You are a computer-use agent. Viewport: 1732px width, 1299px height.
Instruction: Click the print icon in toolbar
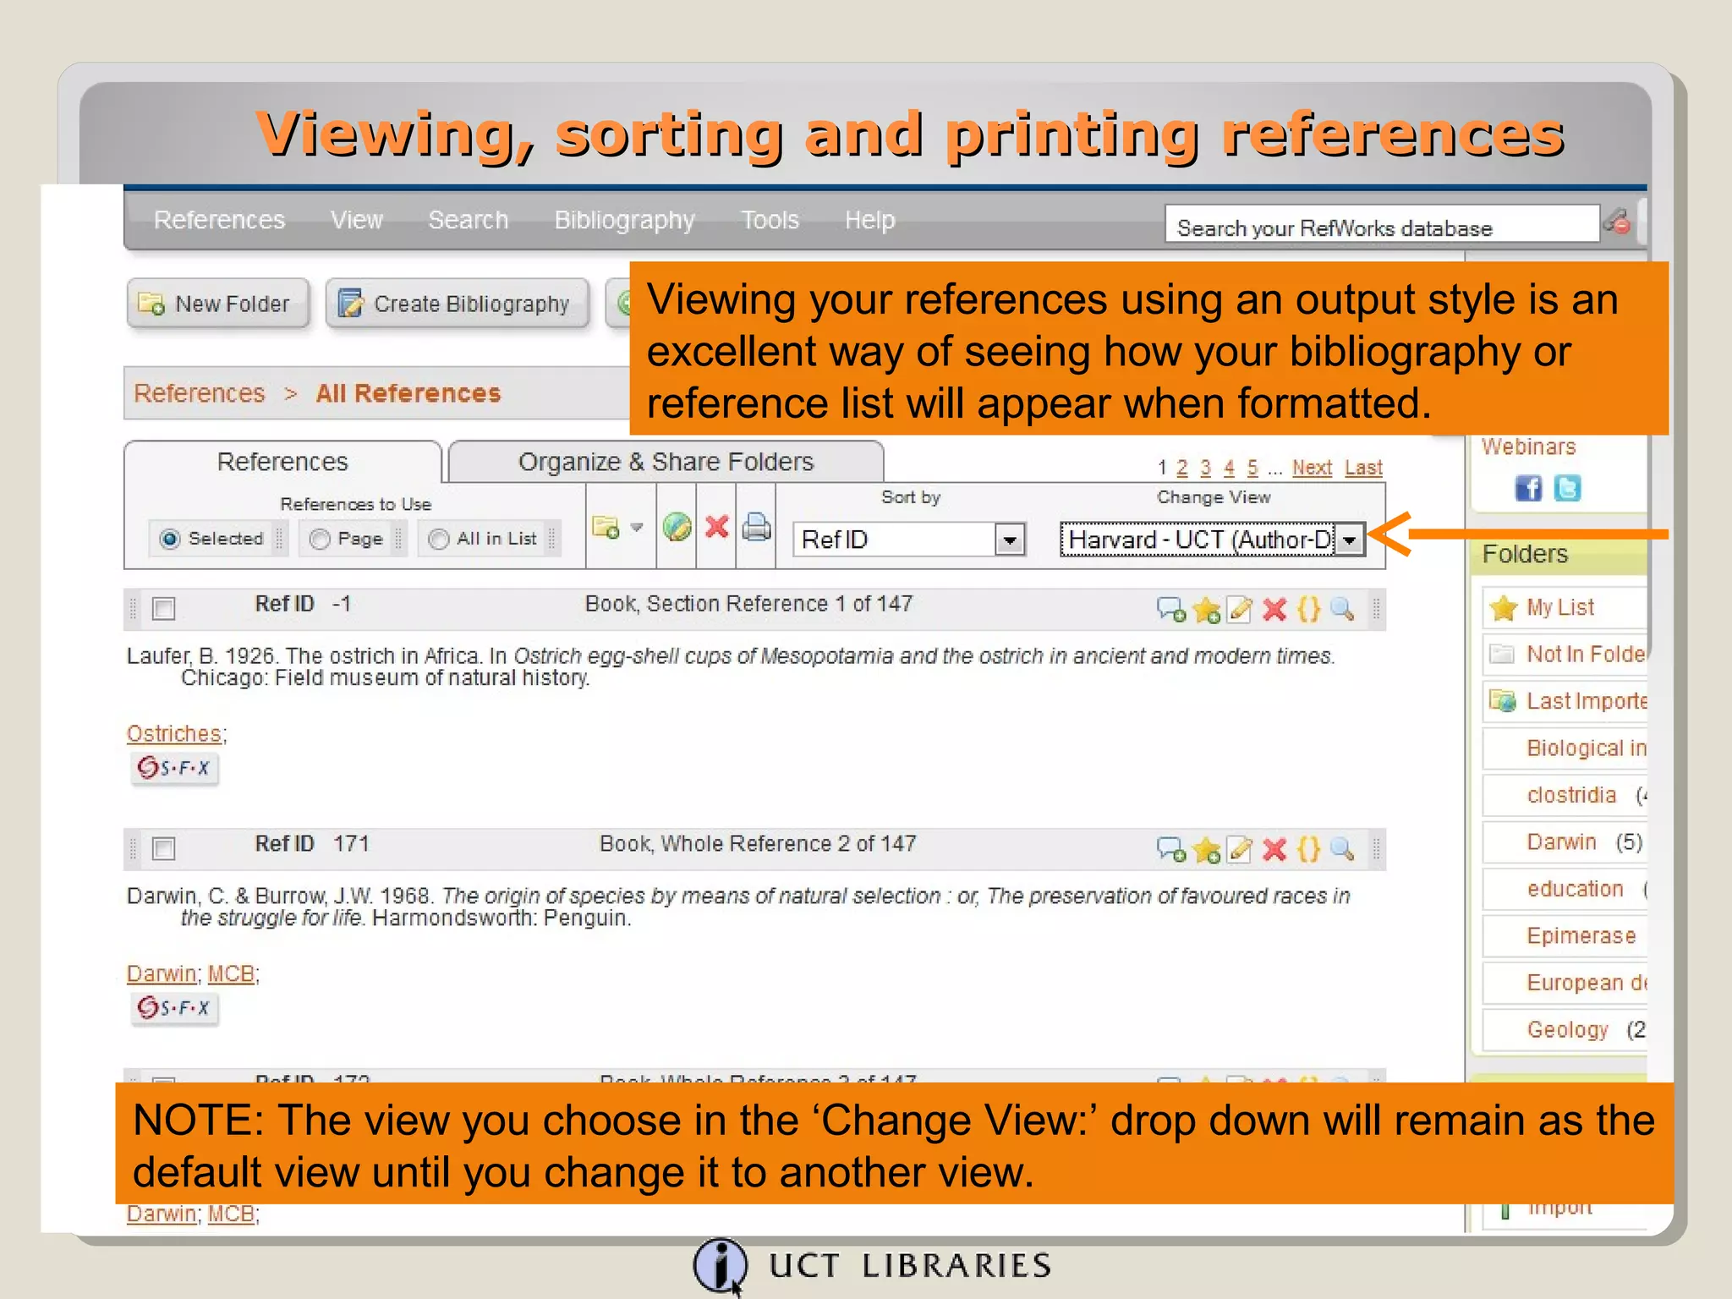point(756,527)
